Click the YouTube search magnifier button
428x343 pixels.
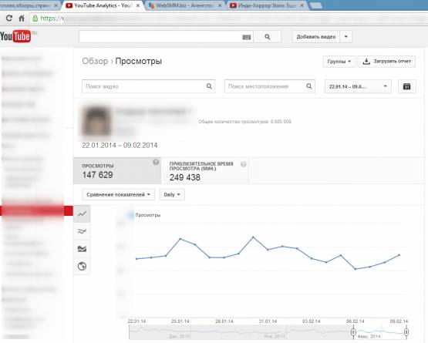[268, 37]
